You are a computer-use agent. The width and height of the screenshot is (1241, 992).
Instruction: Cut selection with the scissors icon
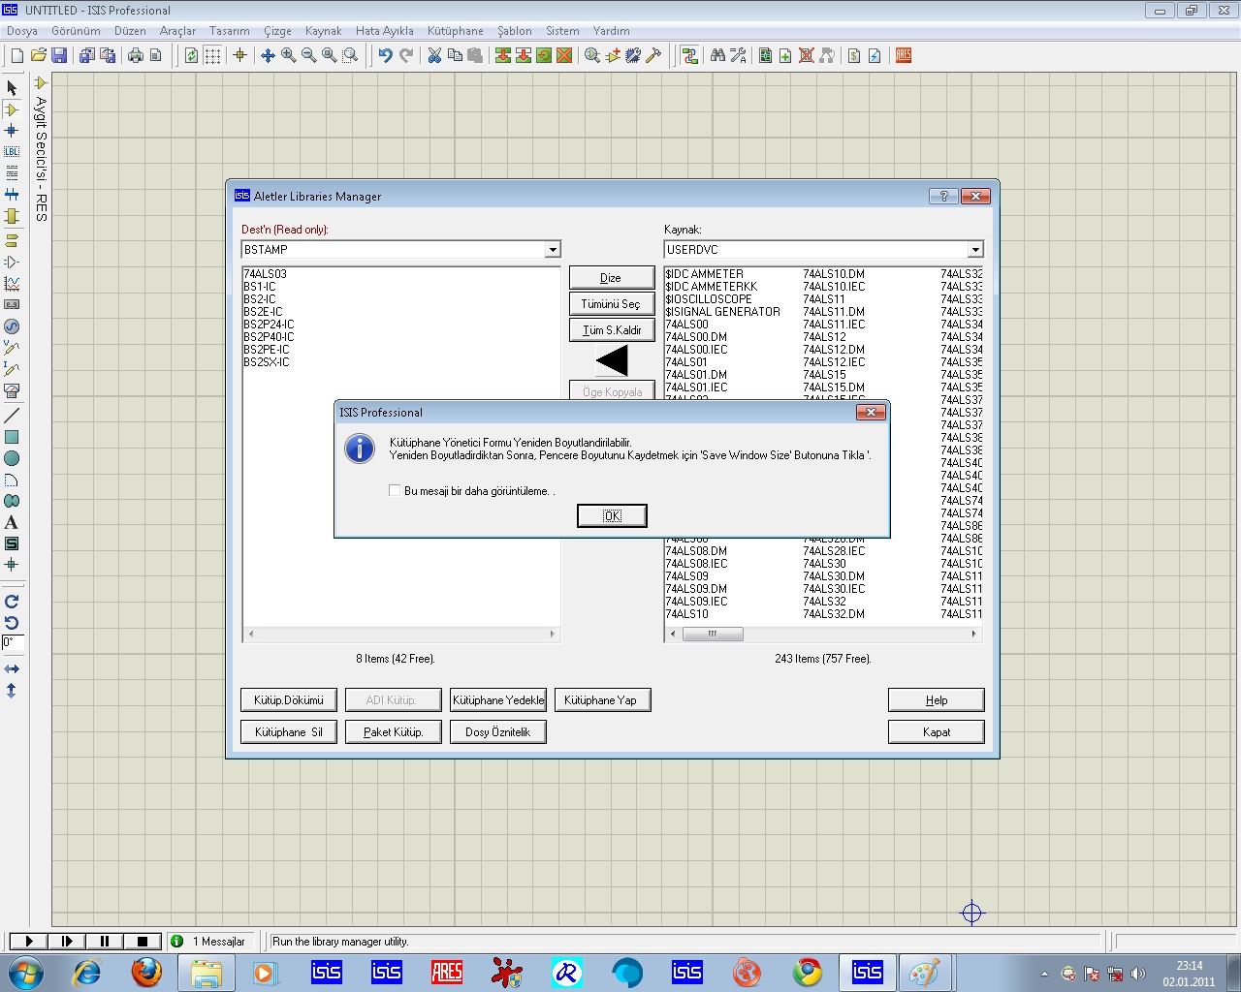[433, 55]
